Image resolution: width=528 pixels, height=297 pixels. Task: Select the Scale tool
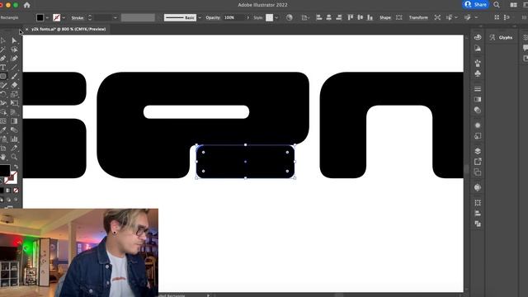[14, 94]
